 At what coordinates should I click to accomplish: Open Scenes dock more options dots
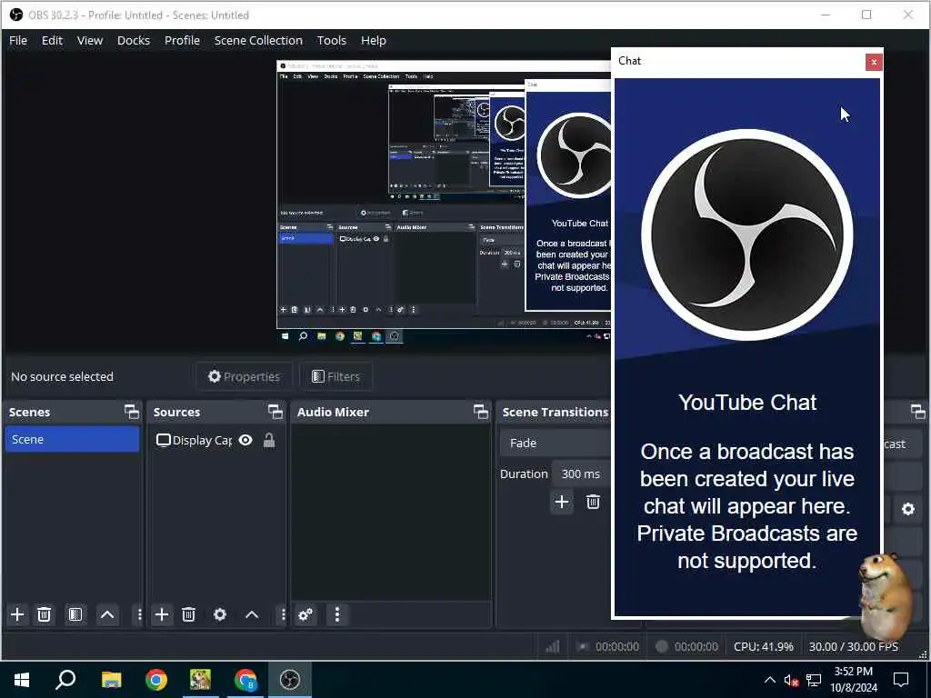click(139, 614)
